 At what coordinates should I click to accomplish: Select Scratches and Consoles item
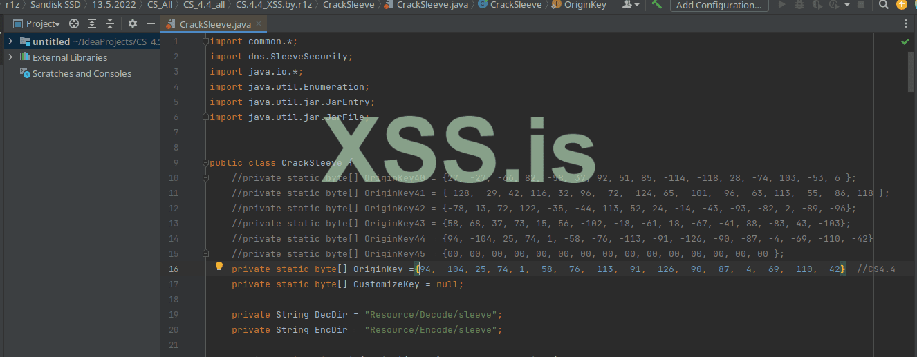(82, 73)
